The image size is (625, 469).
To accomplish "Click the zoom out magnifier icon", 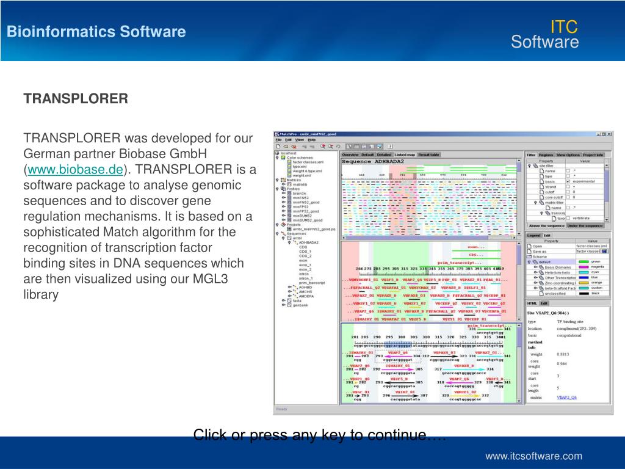I will (330, 147).
